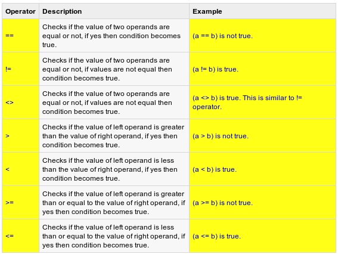Click the "(a == b) is not true." example
The width and height of the screenshot is (338, 254).
coord(222,36)
